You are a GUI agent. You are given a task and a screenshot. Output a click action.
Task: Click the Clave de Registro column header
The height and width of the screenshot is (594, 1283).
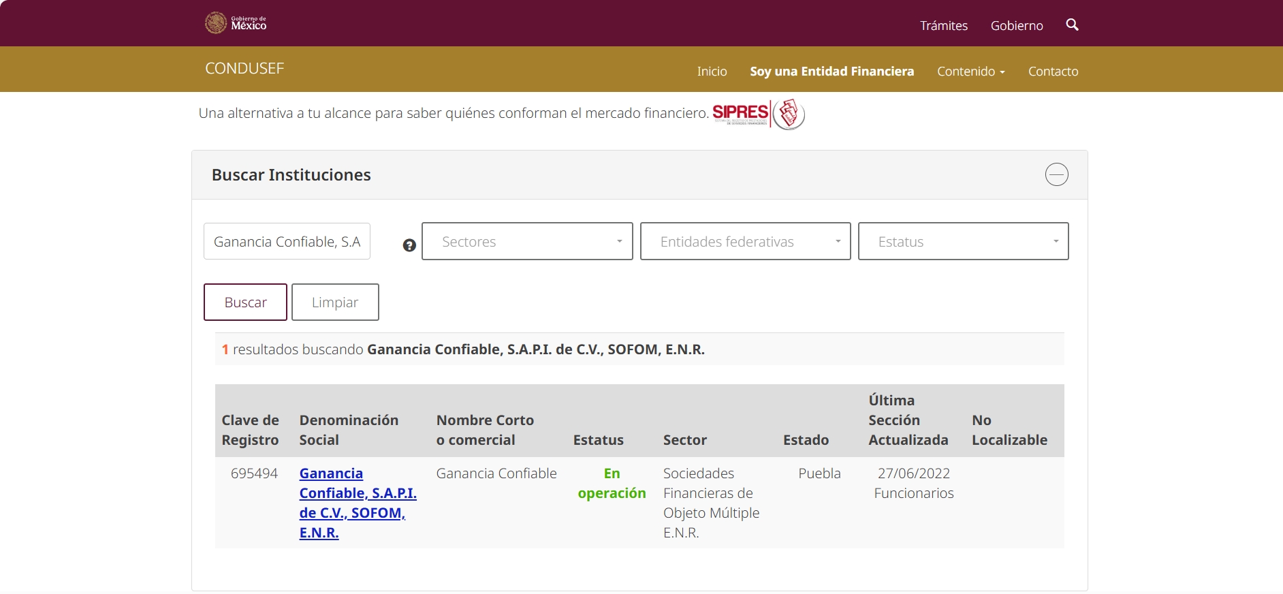pyautogui.click(x=250, y=430)
